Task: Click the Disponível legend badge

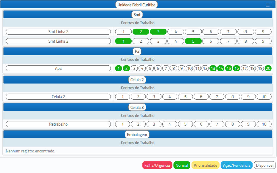Action: [x=264, y=165]
